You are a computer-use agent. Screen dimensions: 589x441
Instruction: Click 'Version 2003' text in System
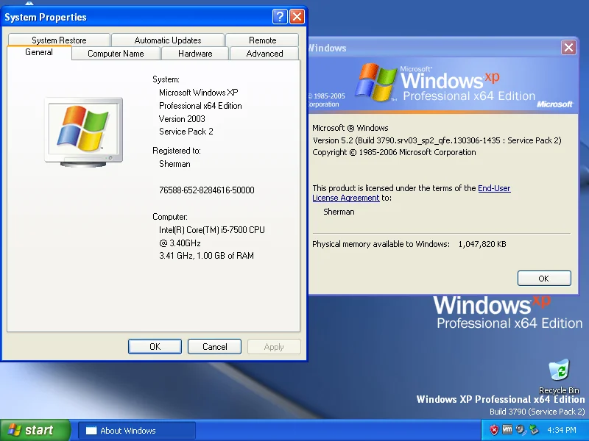point(182,119)
